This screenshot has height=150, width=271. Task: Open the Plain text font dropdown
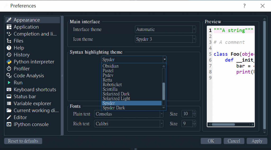point(129,114)
